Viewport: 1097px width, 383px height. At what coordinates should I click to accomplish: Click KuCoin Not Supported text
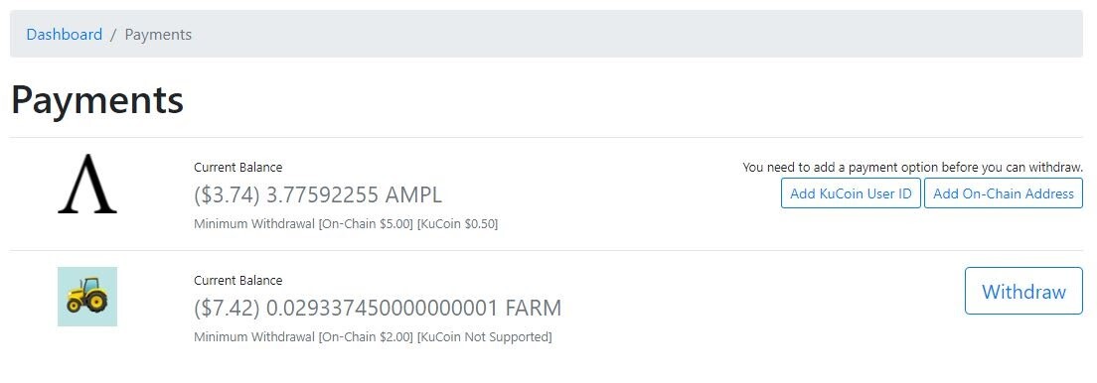pyautogui.click(x=485, y=337)
